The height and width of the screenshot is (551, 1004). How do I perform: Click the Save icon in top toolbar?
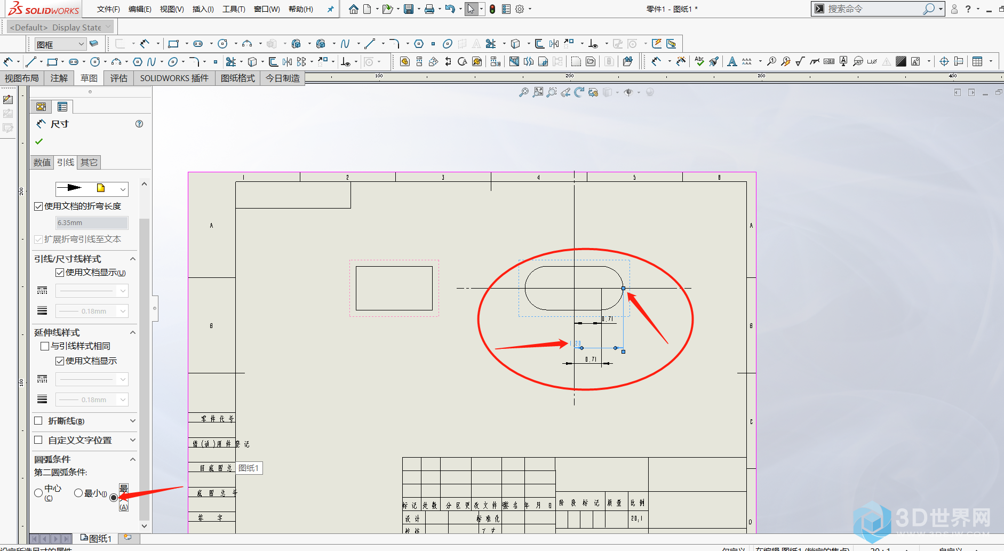(409, 9)
